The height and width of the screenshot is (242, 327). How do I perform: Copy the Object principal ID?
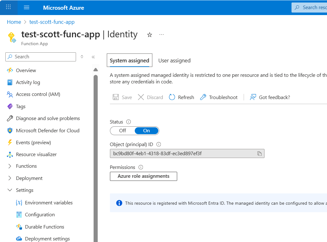pos(259,154)
